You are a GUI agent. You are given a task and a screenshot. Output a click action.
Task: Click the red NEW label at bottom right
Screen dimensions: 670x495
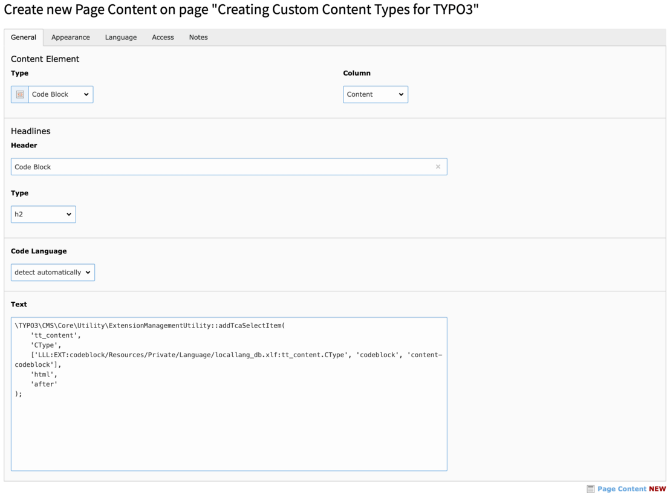pos(657,488)
